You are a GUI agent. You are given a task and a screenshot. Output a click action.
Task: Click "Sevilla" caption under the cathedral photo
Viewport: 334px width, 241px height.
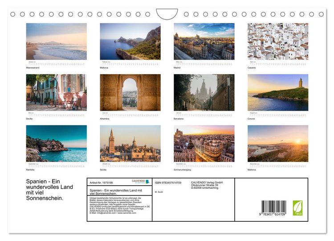[x=103, y=170]
